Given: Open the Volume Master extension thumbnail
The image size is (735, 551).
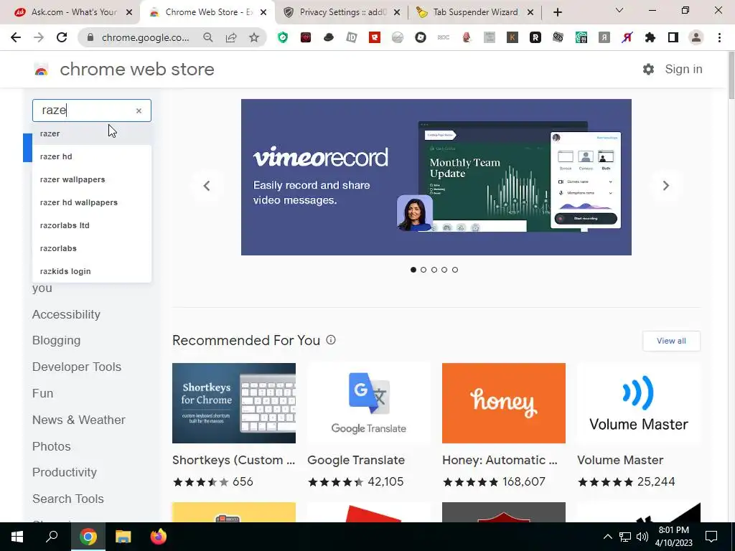Looking at the screenshot, I should 639,403.
